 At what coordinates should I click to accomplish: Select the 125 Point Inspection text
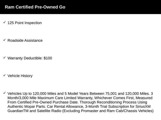pos(25,23)
